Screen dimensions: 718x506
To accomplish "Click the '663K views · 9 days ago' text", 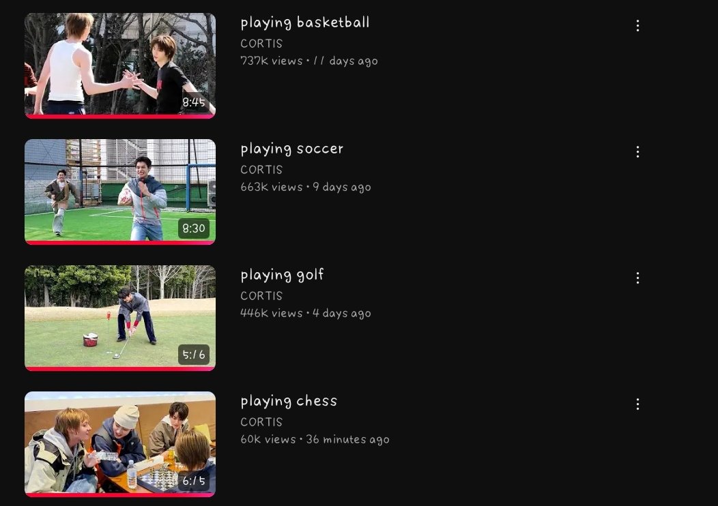I will 306,187.
